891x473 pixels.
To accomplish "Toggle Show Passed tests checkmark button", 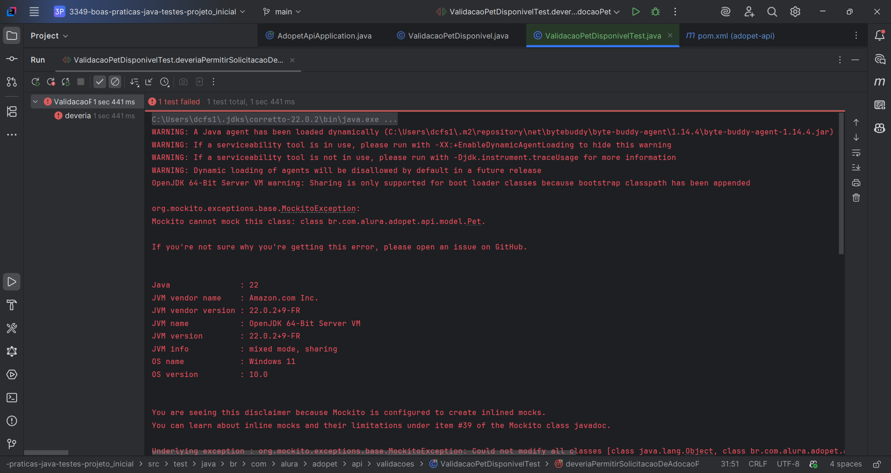I will click(x=99, y=82).
